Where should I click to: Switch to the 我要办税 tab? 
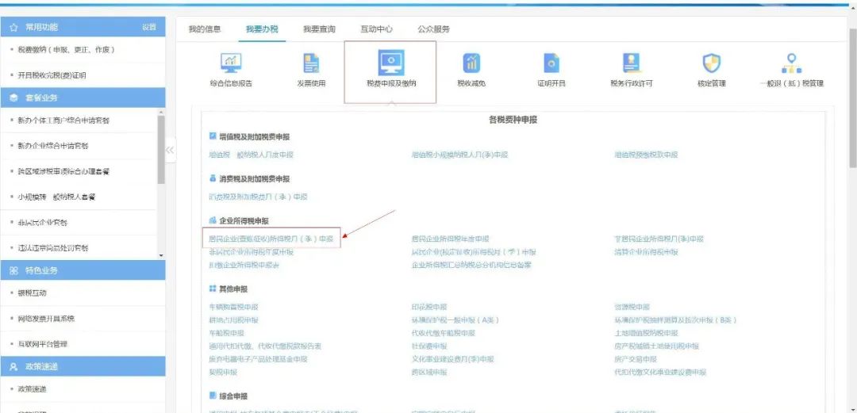pyautogui.click(x=262, y=29)
